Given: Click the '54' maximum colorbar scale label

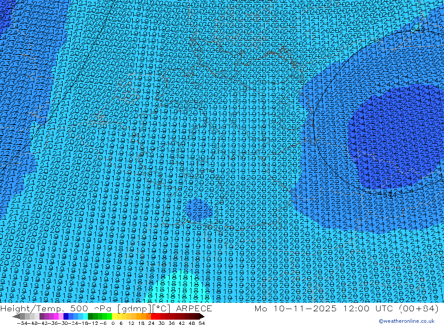Looking at the screenshot, I should click(x=202, y=323).
